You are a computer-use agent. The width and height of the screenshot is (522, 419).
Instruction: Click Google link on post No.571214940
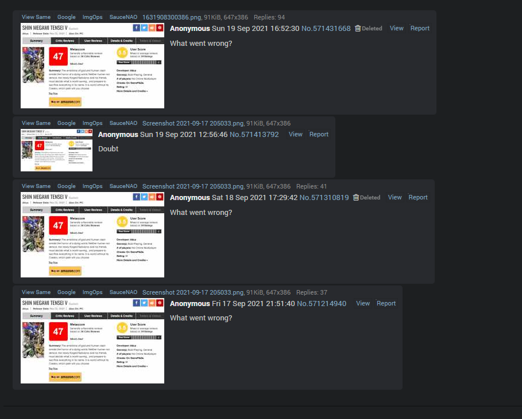pos(66,292)
